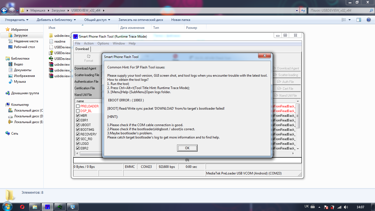Click OK in the Flash Tool error dialog
375x211 pixels.
click(187, 148)
